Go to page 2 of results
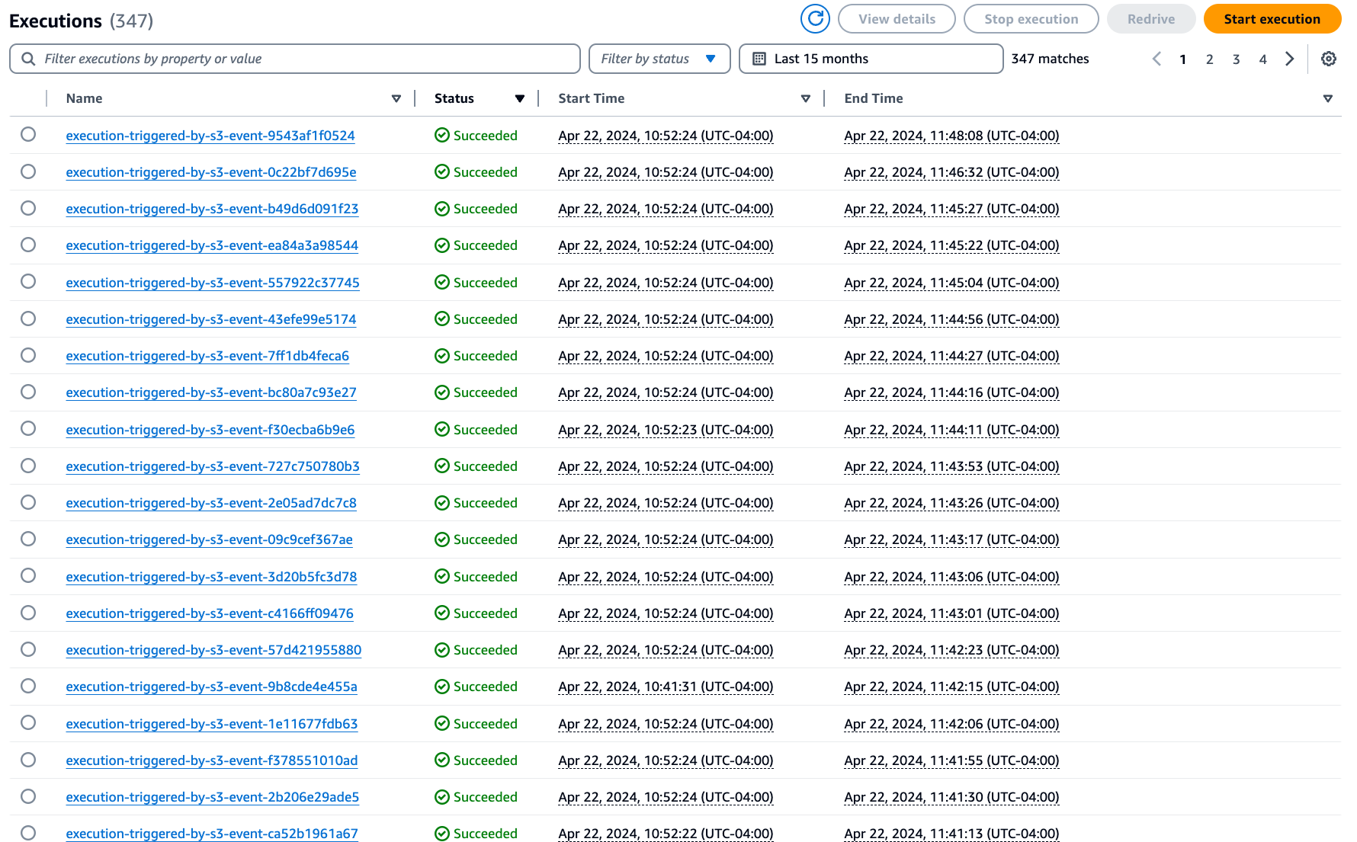1357x842 pixels. pyautogui.click(x=1210, y=59)
